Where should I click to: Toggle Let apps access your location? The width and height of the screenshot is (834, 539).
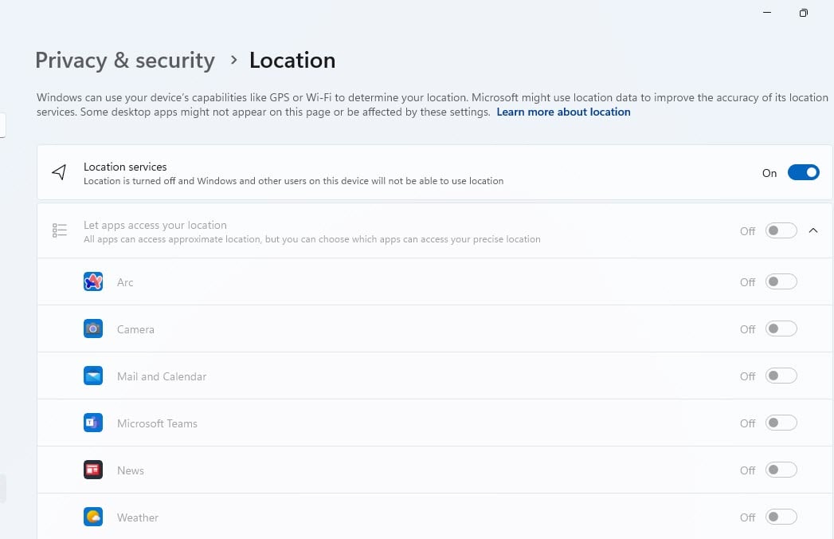click(781, 230)
